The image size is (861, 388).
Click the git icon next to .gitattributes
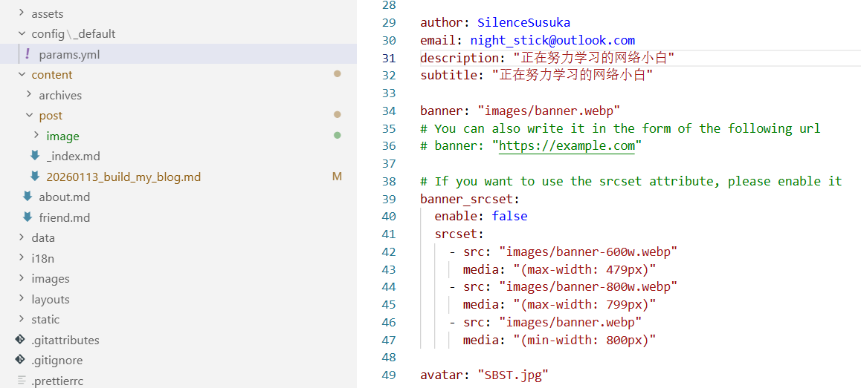tap(20, 340)
